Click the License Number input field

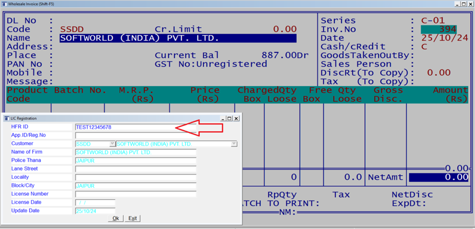136,194
